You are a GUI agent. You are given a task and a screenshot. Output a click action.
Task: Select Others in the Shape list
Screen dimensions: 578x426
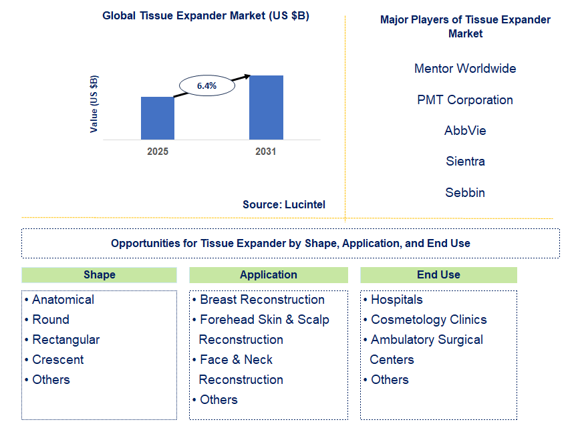(x=47, y=380)
